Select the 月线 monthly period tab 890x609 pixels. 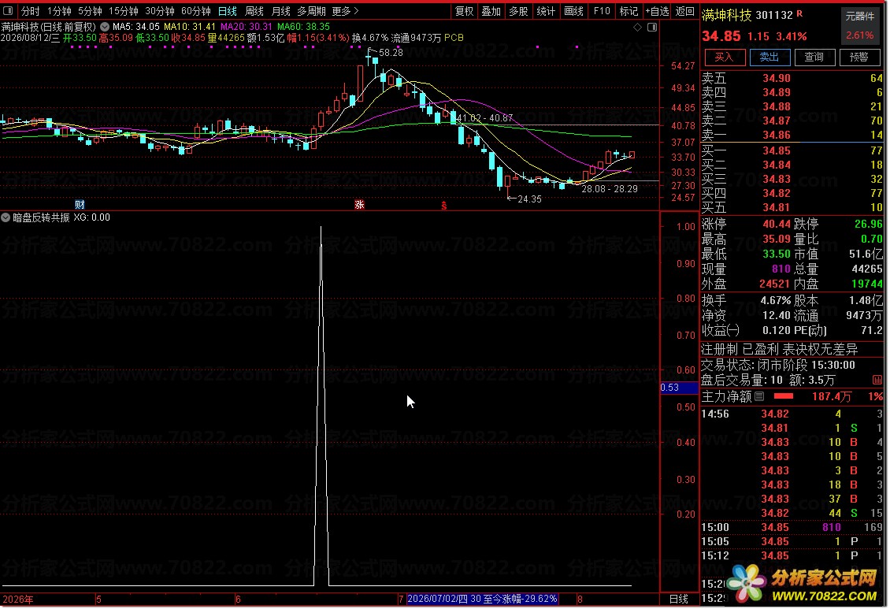click(280, 11)
